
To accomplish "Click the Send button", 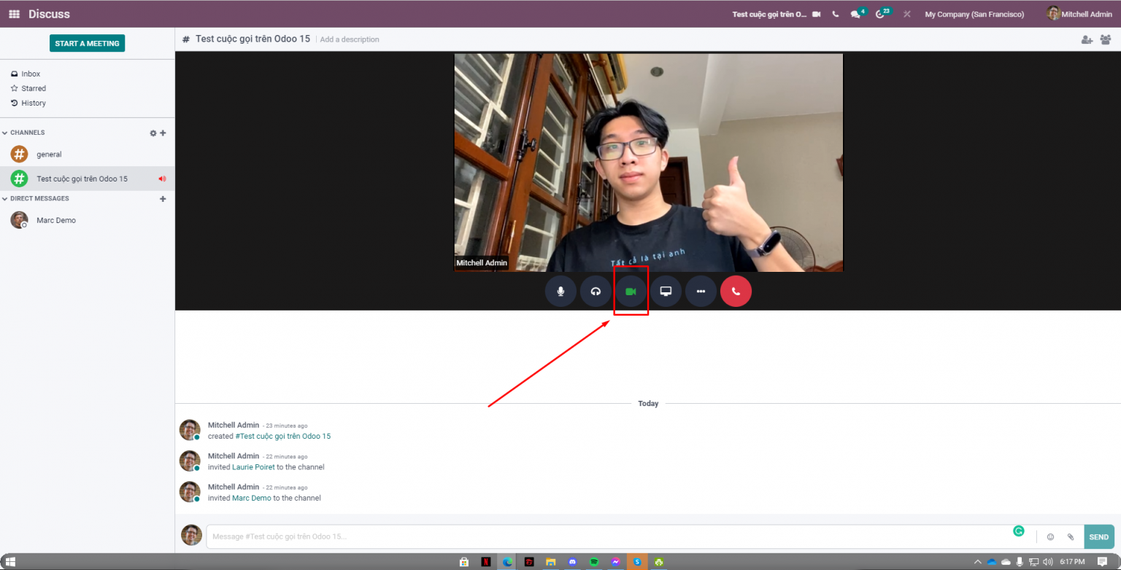I will 1098,537.
